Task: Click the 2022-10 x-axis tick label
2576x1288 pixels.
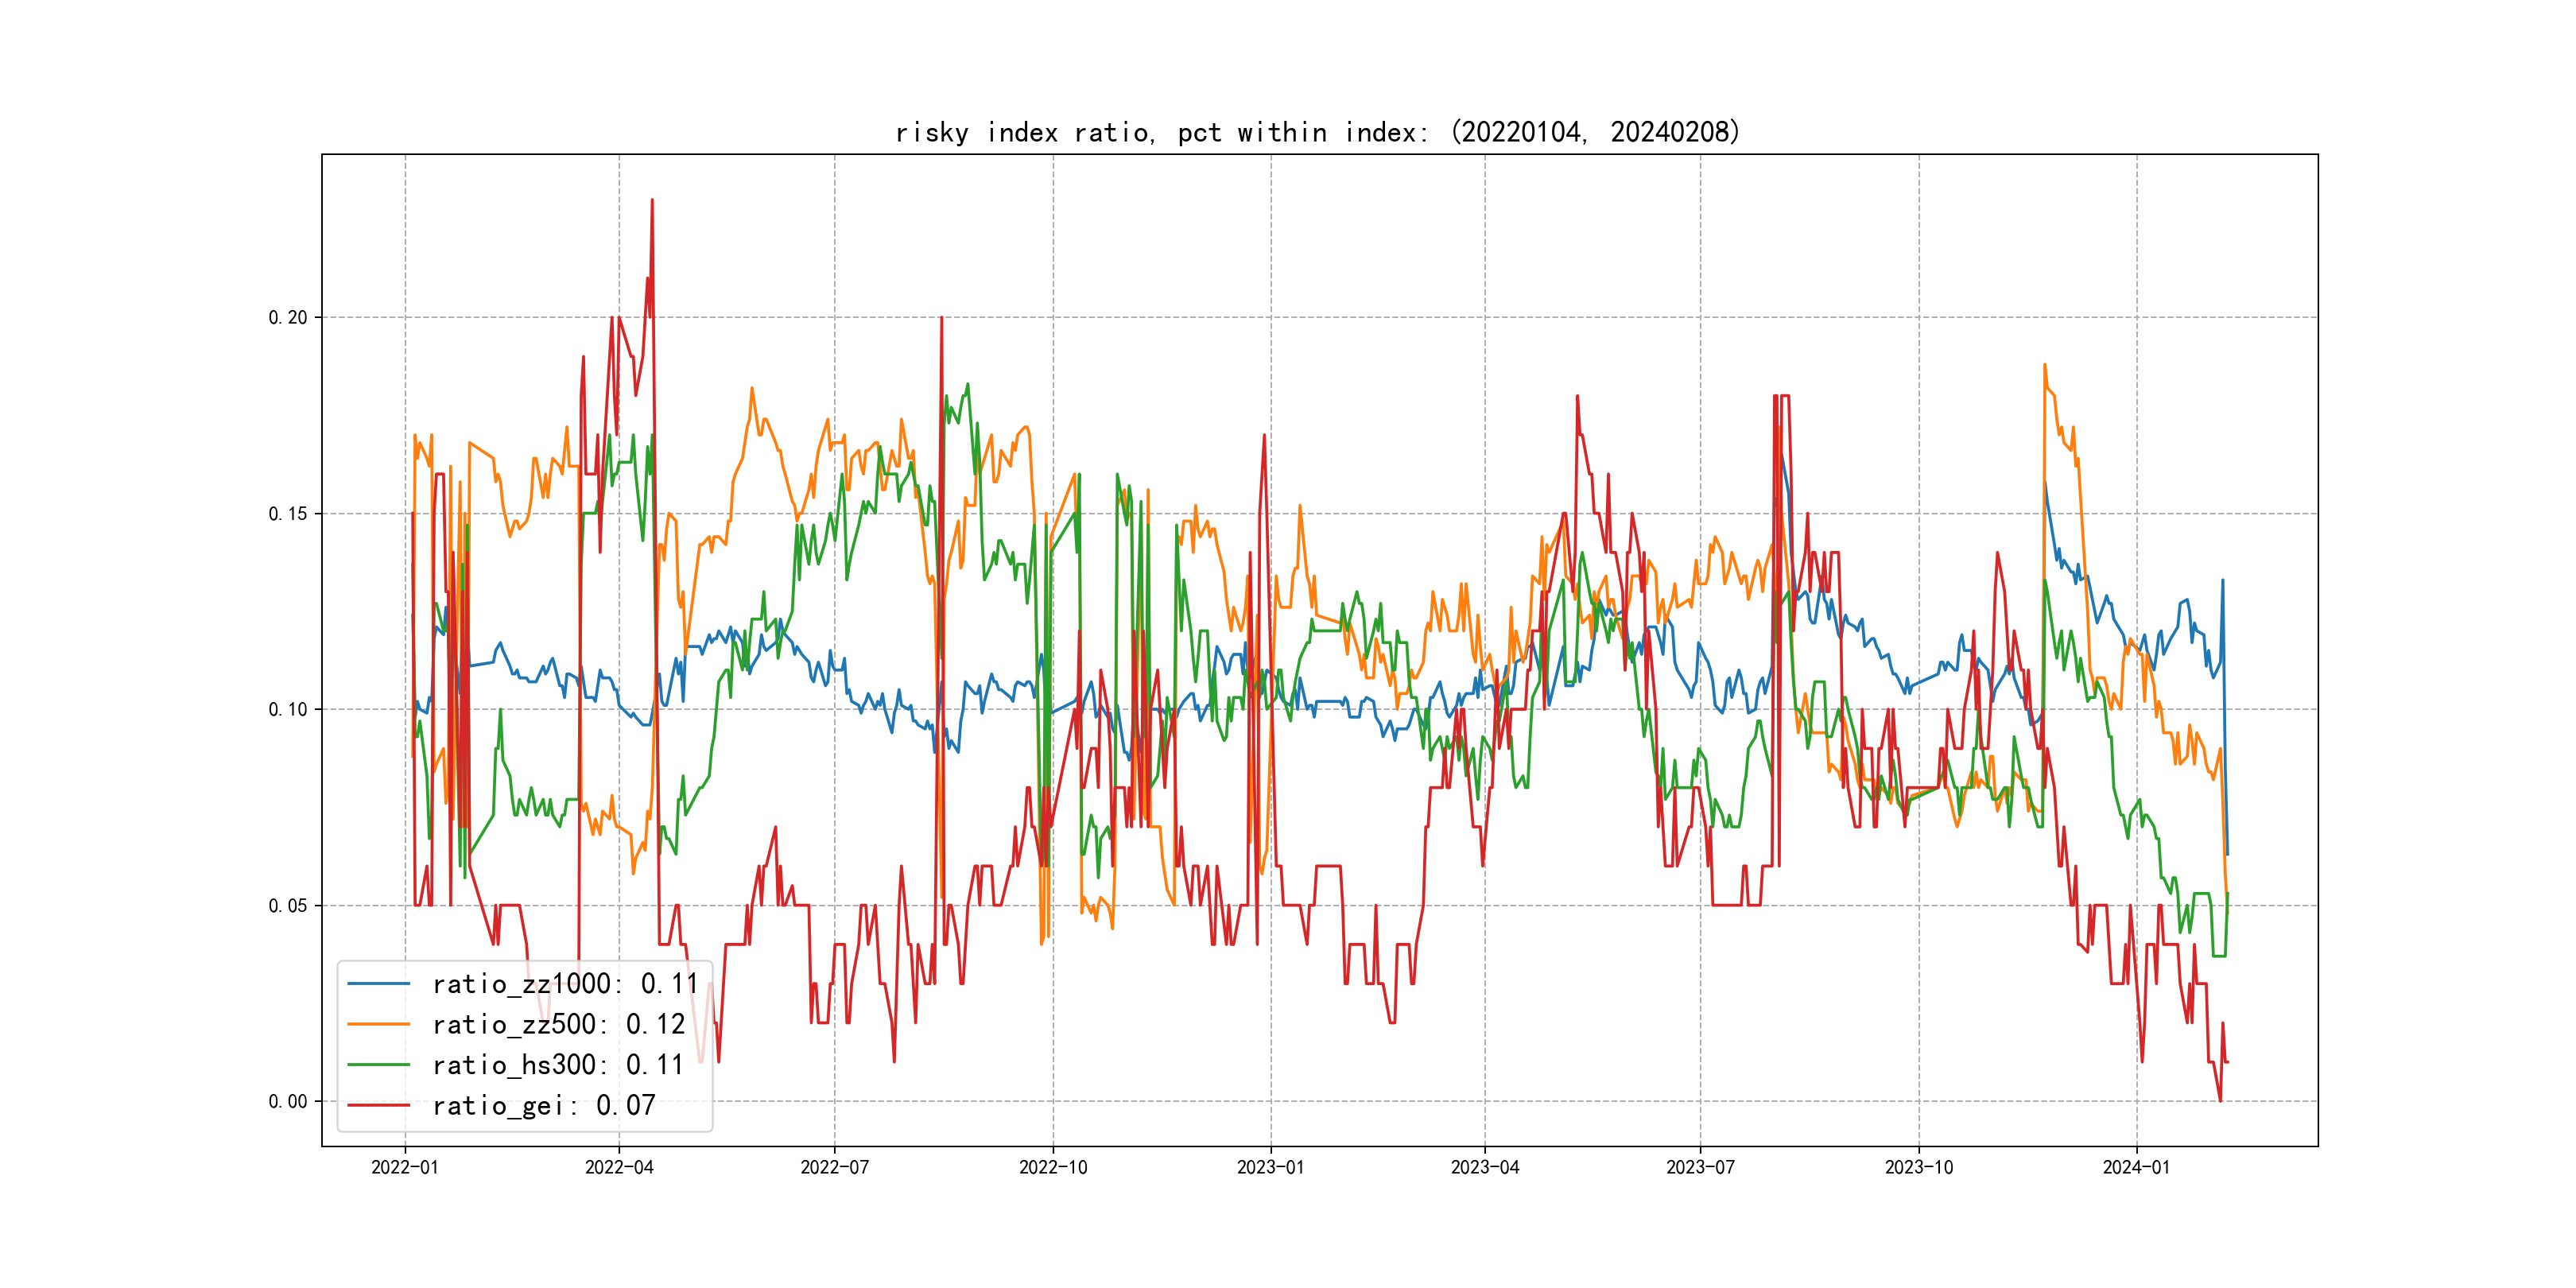Action: pyautogui.click(x=1053, y=1167)
